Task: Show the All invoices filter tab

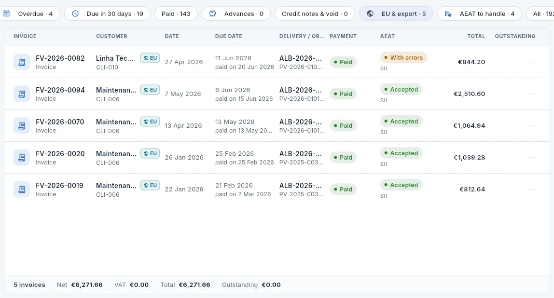Action: pyautogui.click(x=540, y=14)
